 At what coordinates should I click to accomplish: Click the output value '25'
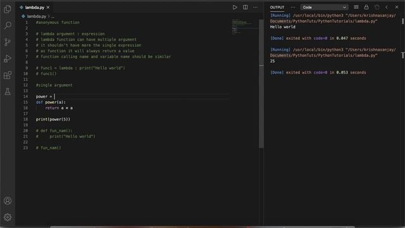pos(272,61)
